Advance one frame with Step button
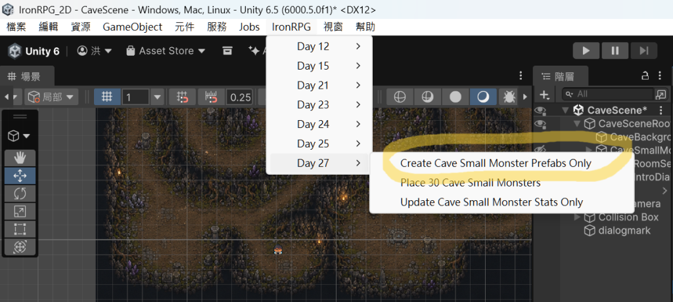The width and height of the screenshot is (673, 302). point(643,51)
